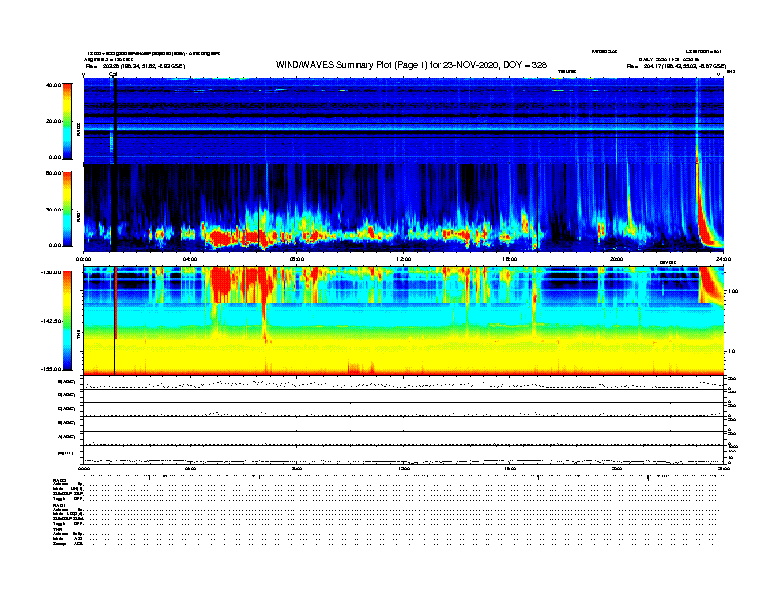Click the RAD1 status table header
Screen dimensions: 780x602
pos(60,506)
